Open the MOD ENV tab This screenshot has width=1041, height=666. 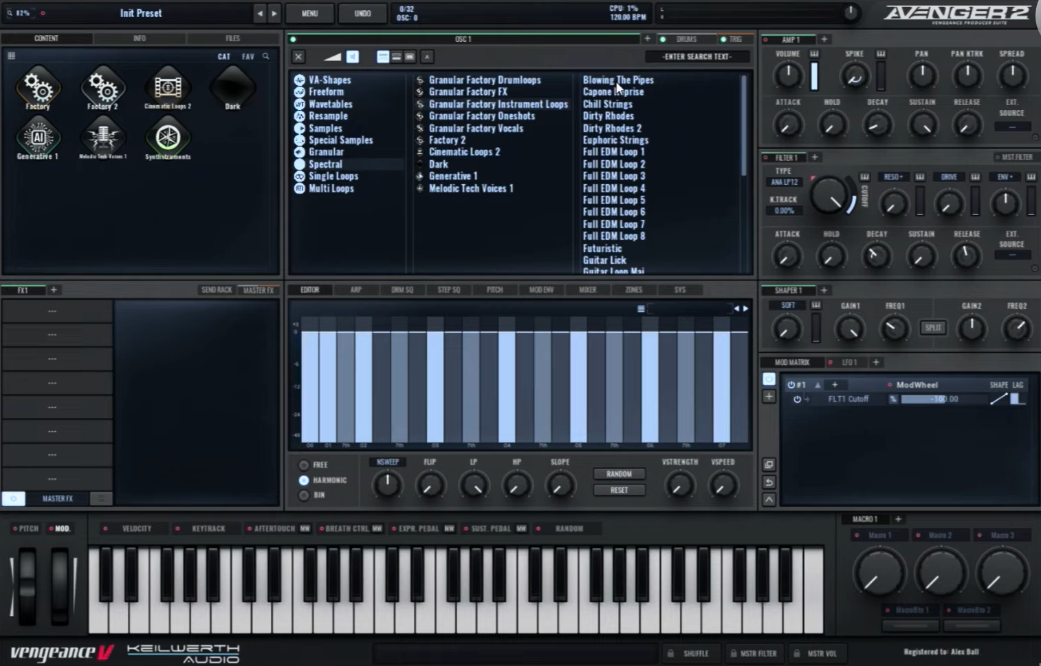tap(541, 290)
